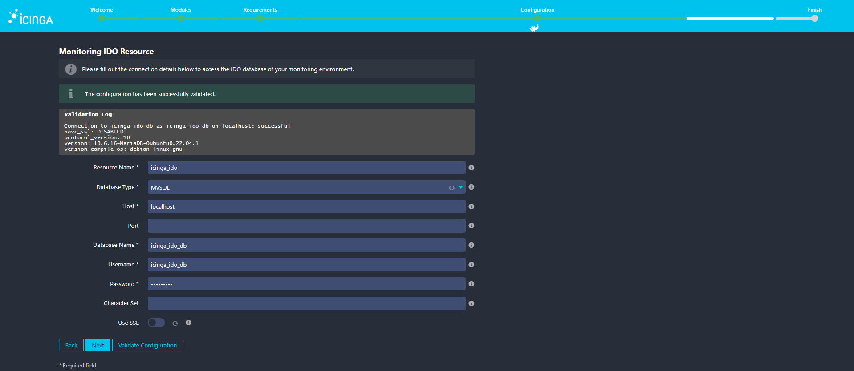
Task: Click the Finish progress step marker
Action: pos(814,18)
